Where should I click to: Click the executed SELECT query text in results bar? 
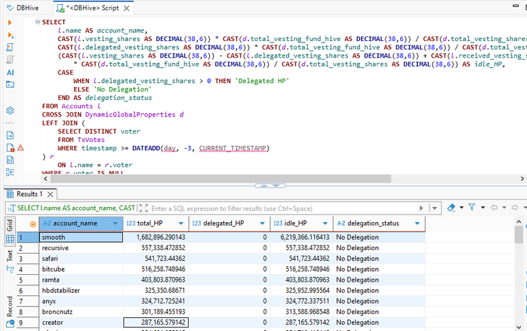pos(75,208)
